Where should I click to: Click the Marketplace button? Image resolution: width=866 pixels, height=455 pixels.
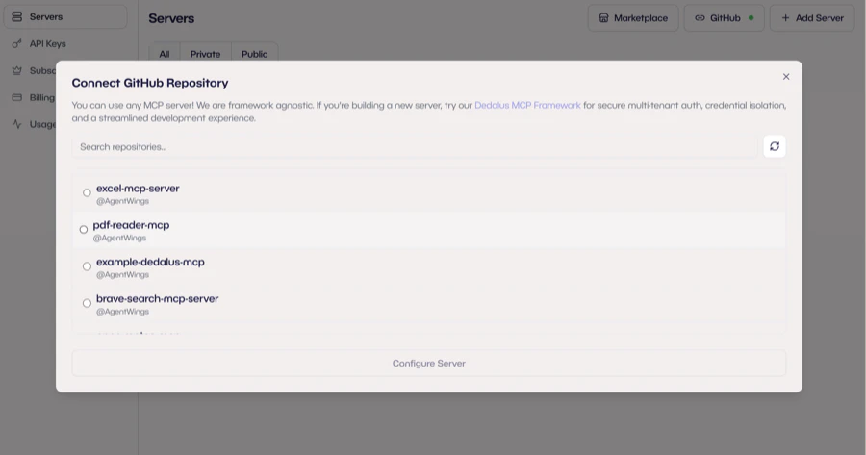click(x=633, y=18)
